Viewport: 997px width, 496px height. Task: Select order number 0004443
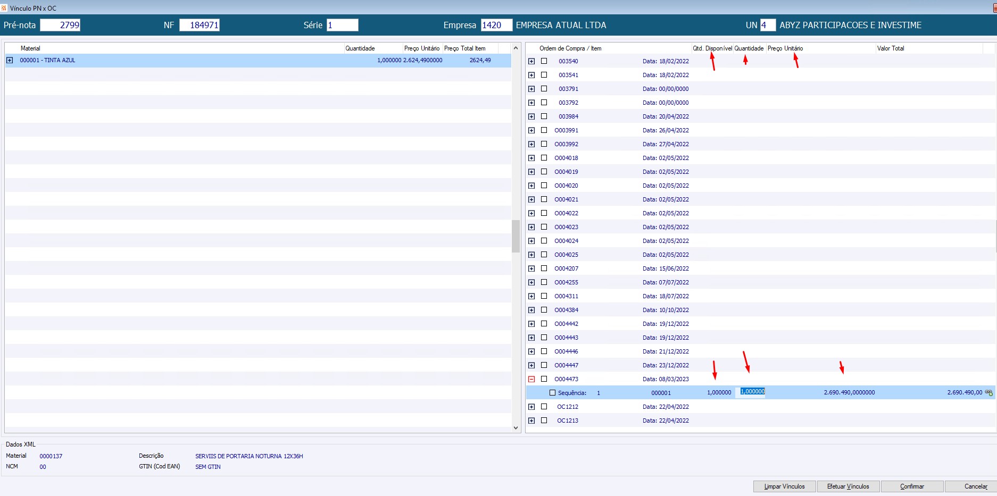tap(566, 338)
